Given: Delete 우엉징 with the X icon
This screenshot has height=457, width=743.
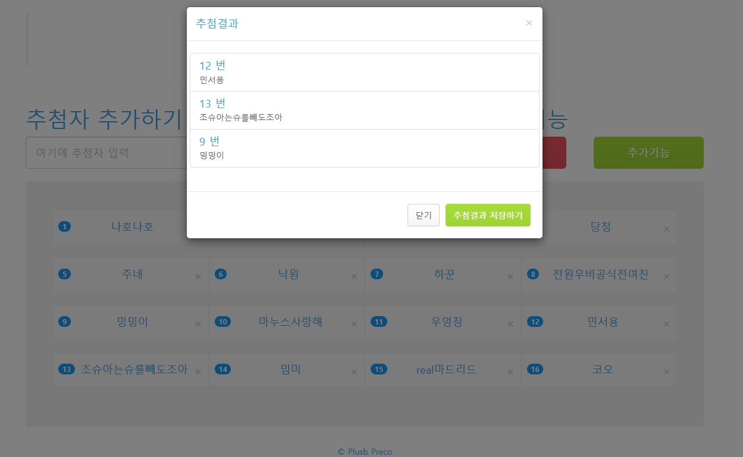Looking at the screenshot, I should [x=510, y=324].
